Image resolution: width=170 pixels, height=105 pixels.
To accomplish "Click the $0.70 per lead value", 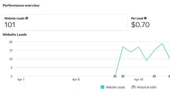I will pos(140,25).
